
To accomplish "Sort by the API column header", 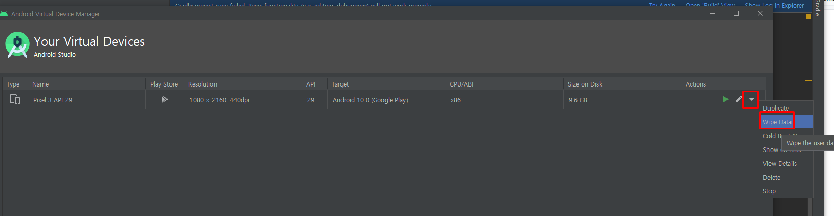I will [314, 84].
